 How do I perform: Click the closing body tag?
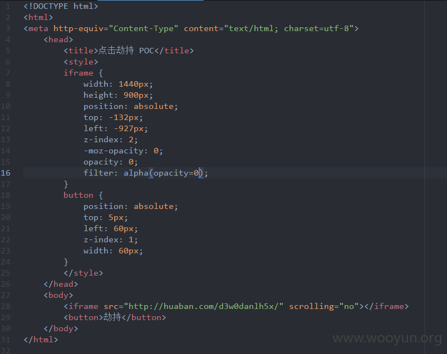[61, 328]
